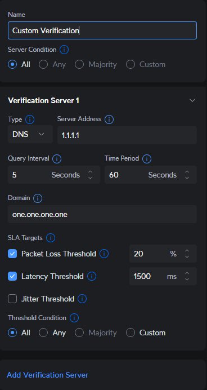207x390 pixels.
Task: Select the Majority Server Condition radio
Action: [79, 64]
